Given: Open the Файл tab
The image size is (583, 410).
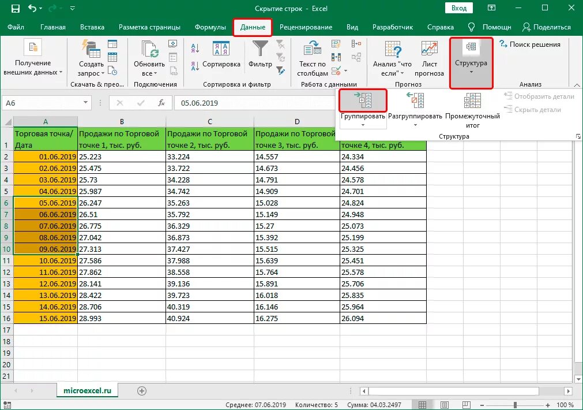Looking at the screenshot, I should pos(16,27).
